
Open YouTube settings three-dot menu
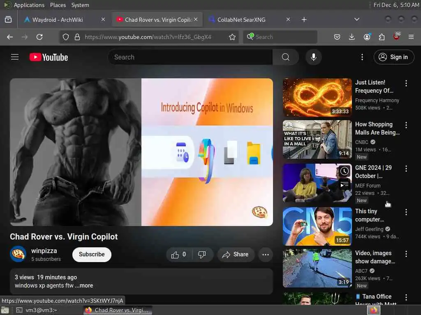(x=362, y=57)
